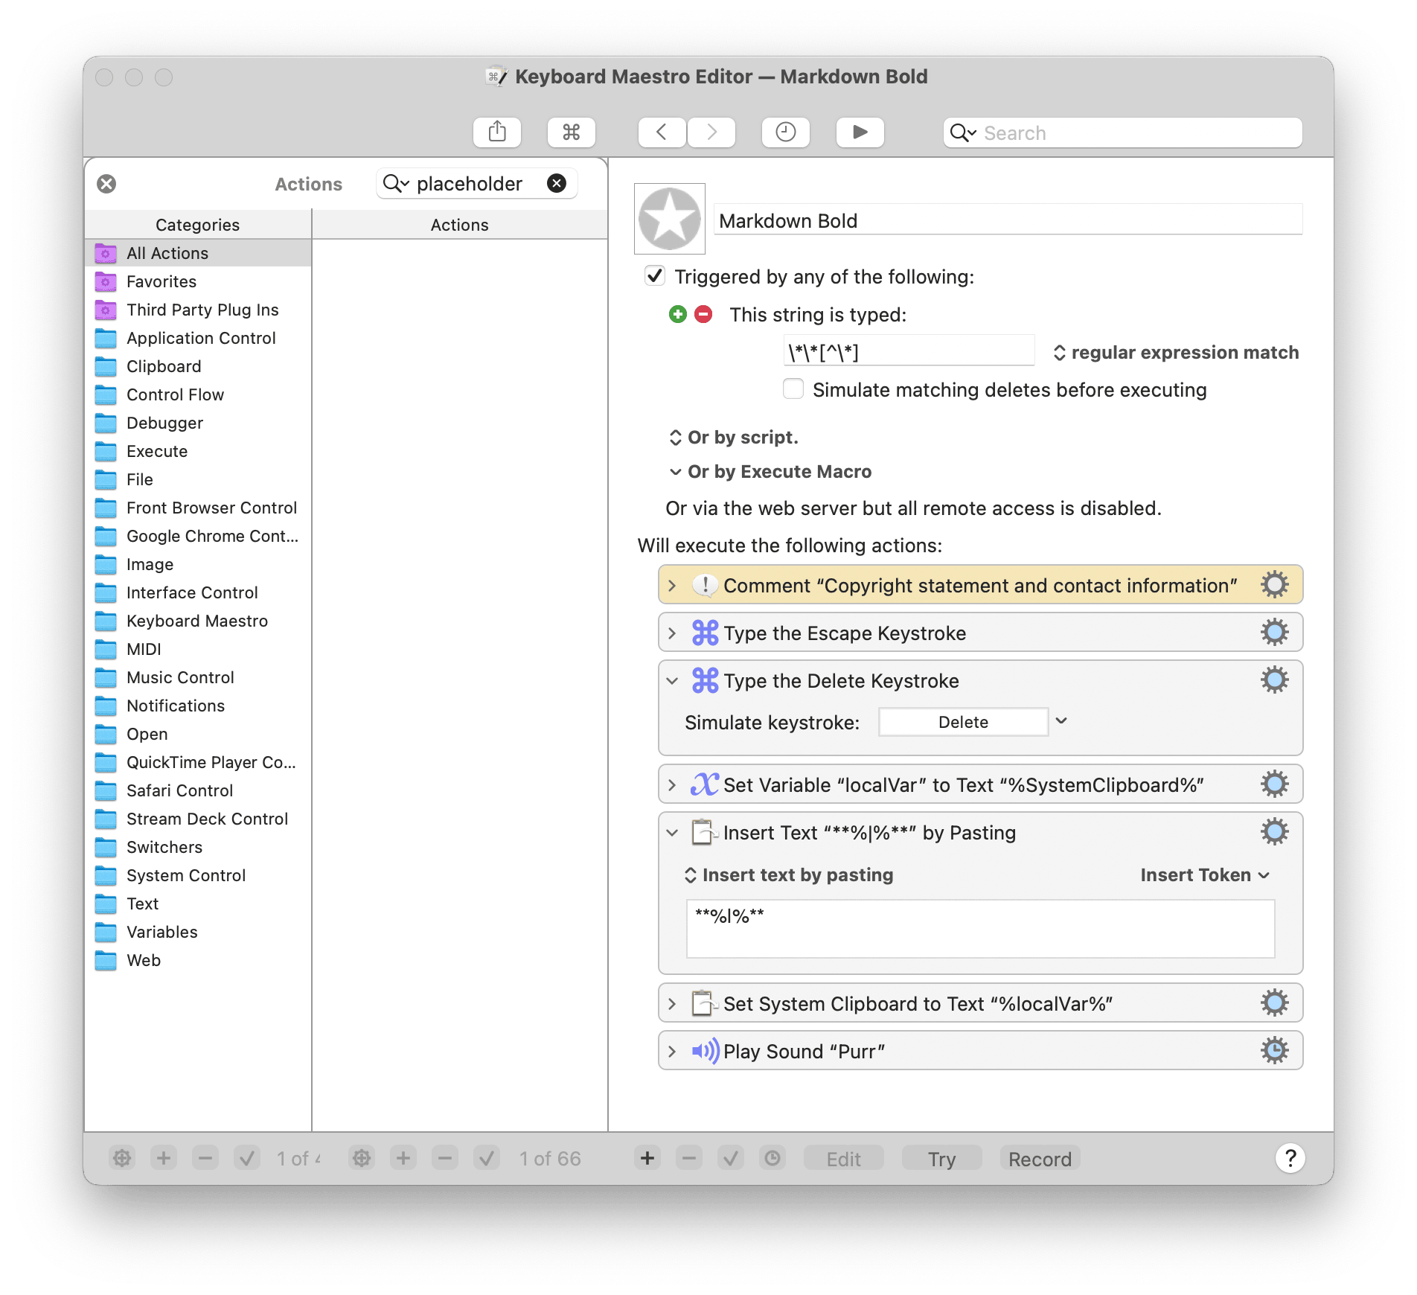This screenshot has height=1295, width=1417.
Task: Click the Insert Text content box
Action: 980,929
